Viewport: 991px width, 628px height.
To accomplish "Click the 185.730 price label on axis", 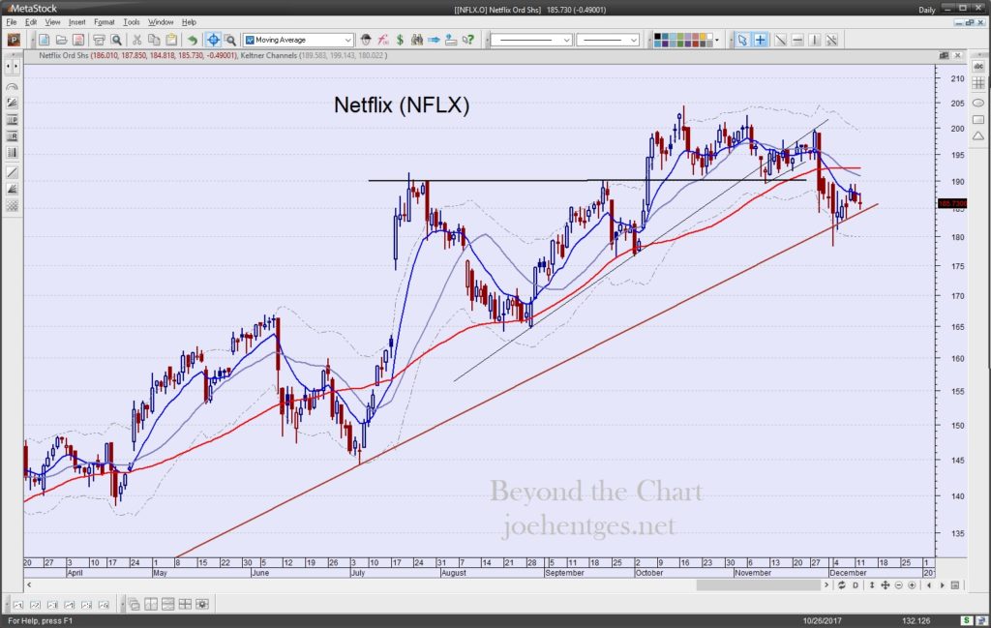I will [x=952, y=203].
